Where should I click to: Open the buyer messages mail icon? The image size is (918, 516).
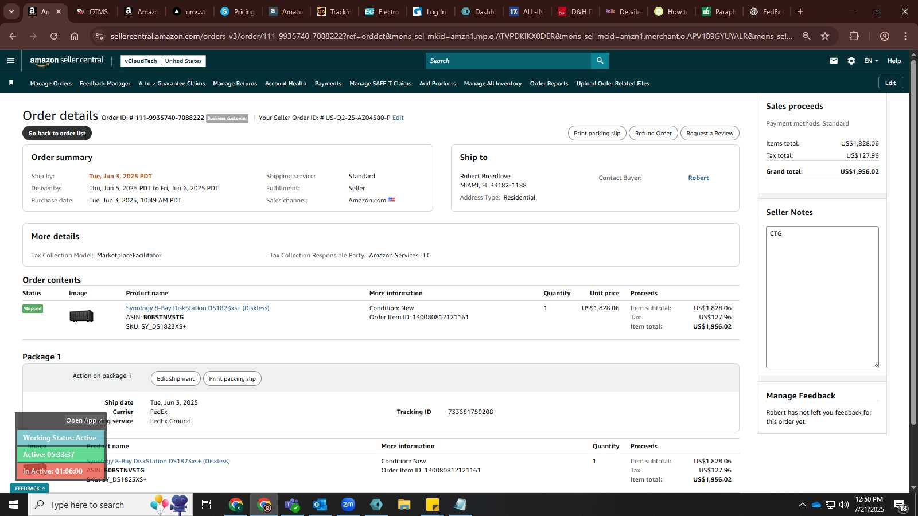[x=833, y=61]
